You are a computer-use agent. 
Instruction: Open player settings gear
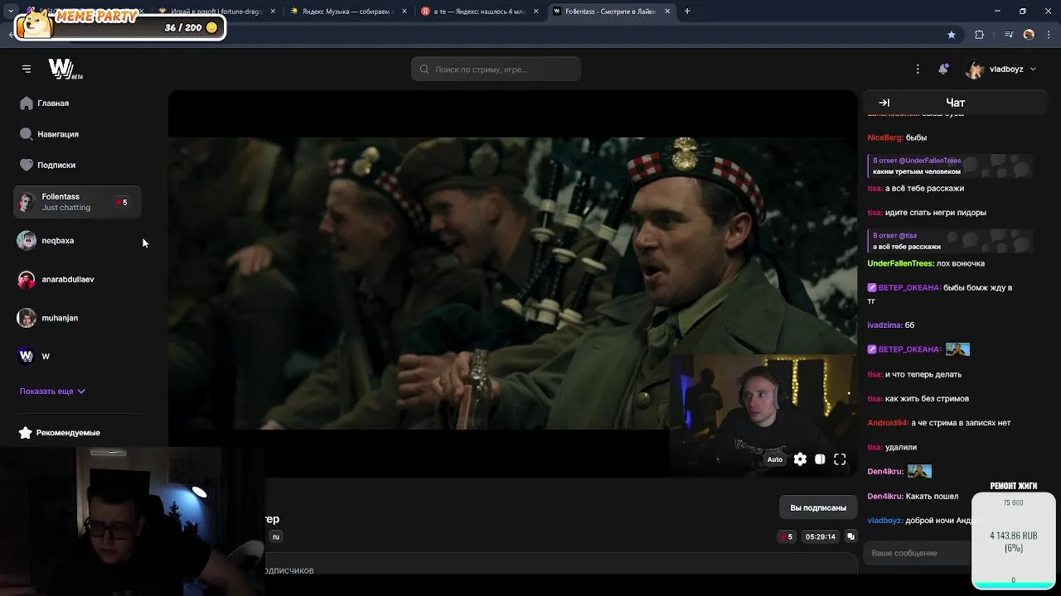800,459
